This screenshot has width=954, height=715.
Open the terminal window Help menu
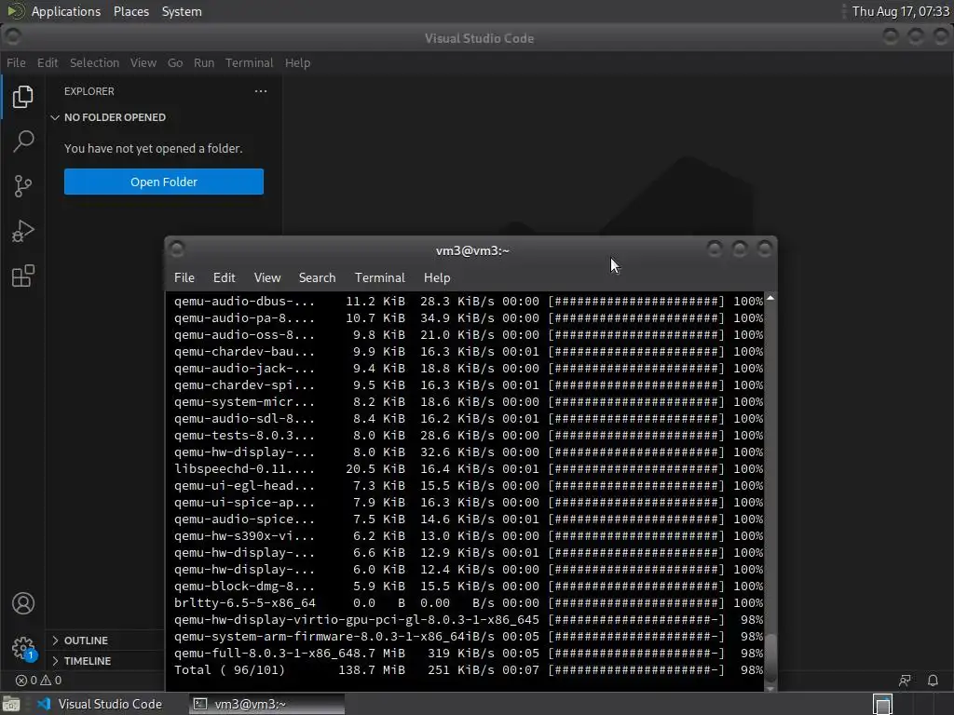coord(437,277)
